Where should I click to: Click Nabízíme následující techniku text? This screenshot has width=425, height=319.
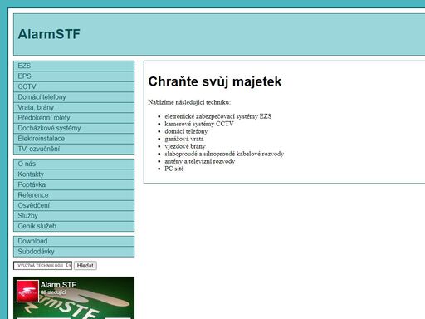189,102
